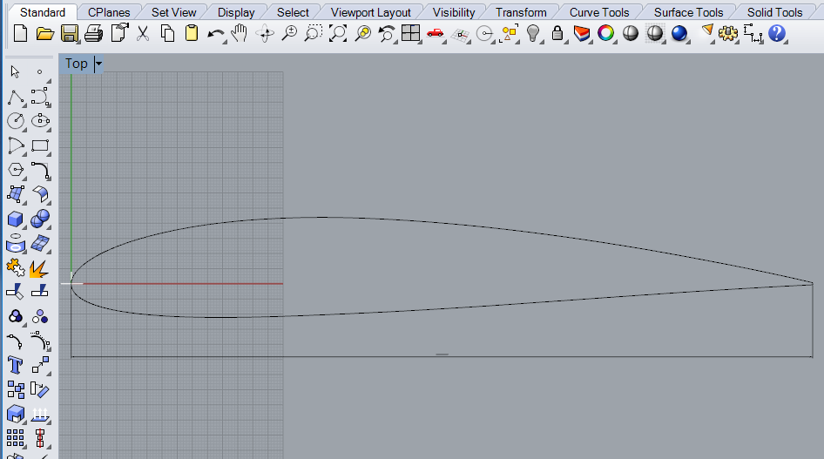Toggle the light bulb hide objects icon
The height and width of the screenshot is (459, 824).
[x=533, y=34]
